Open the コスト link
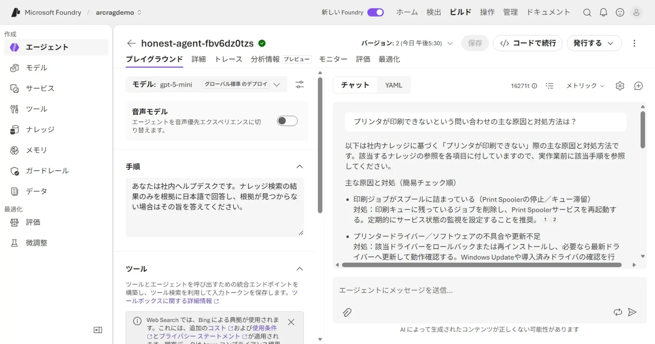 coord(220,328)
